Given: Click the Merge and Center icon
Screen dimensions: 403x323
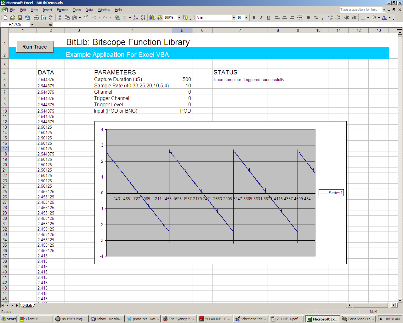Looking at the screenshot, I should [299, 18].
